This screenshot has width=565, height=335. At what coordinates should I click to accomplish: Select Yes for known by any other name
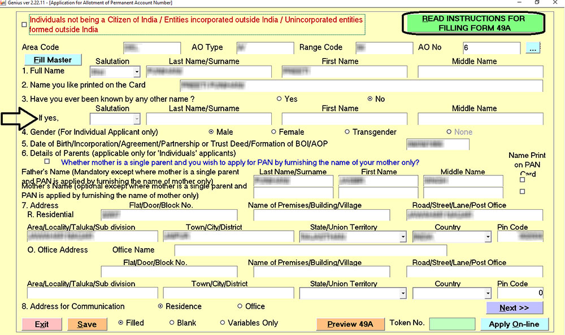(x=280, y=99)
